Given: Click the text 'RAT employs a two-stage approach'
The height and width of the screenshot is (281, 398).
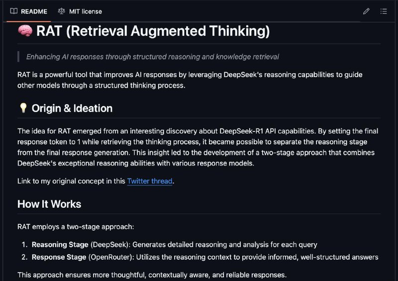Looking at the screenshot, I should 76,227.
